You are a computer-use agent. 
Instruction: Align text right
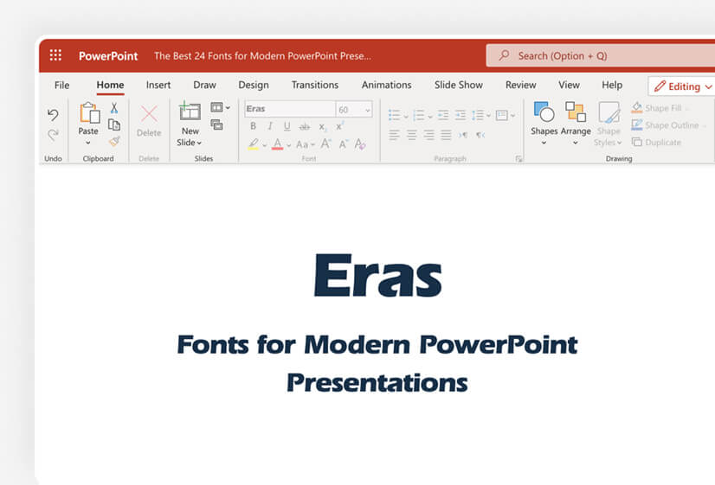[x=428, y=135]
